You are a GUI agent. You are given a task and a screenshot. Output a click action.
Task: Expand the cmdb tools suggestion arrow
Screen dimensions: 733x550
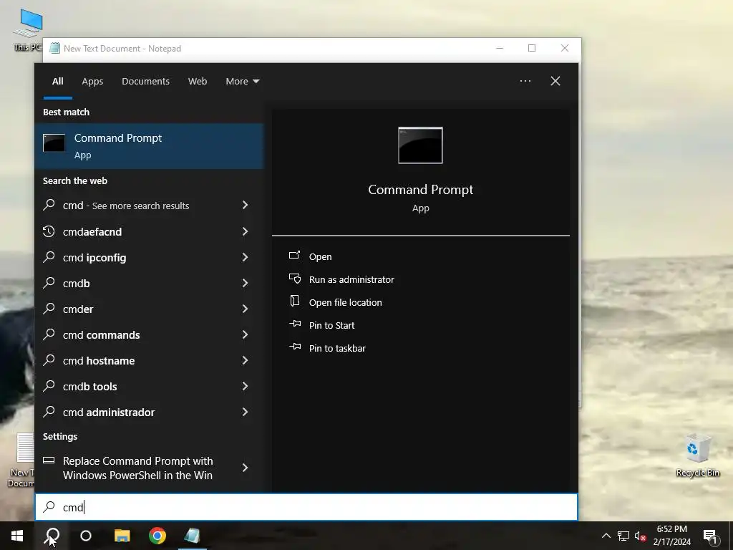[x=245, y=385]
